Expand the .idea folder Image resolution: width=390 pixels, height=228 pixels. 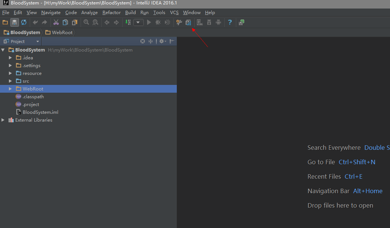(10, 57)
